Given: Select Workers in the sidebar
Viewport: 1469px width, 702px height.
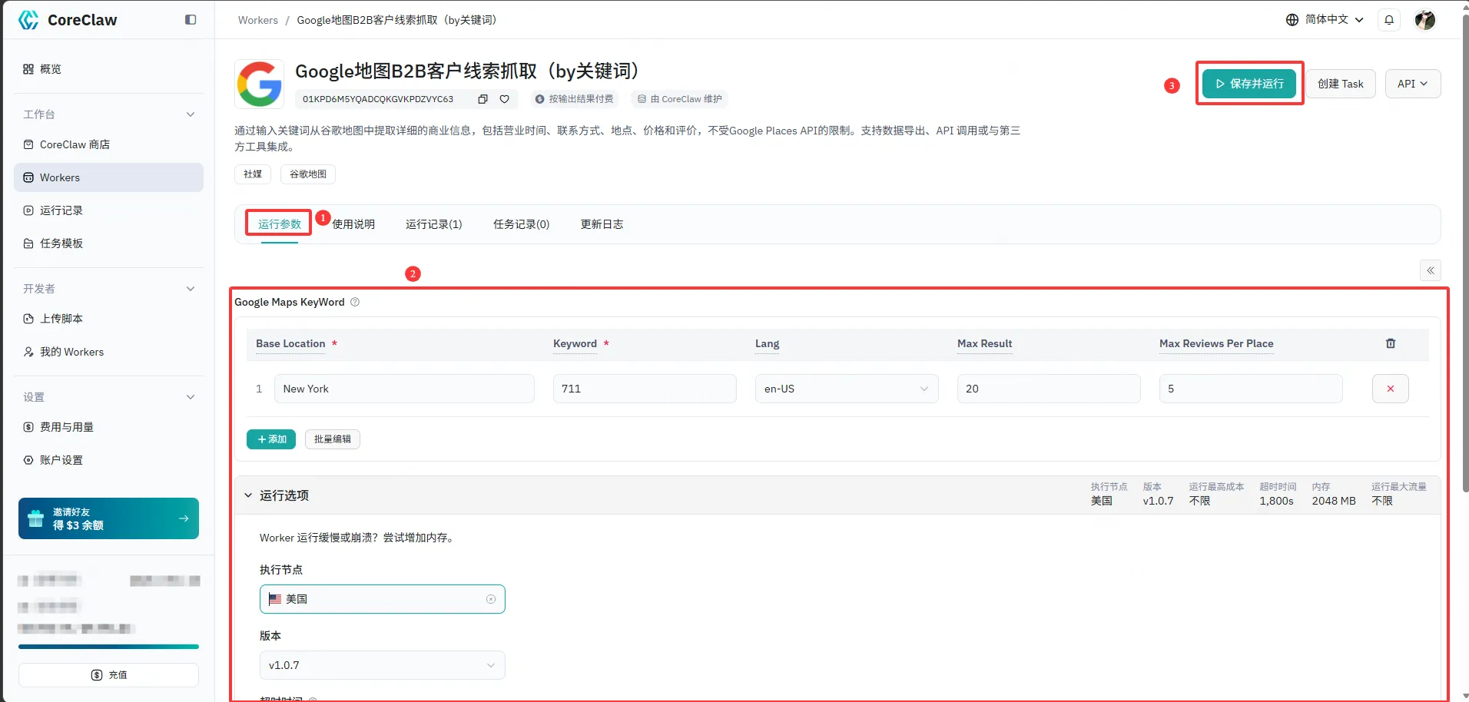Looking at the screenshot, I should [x=108, y=177].
